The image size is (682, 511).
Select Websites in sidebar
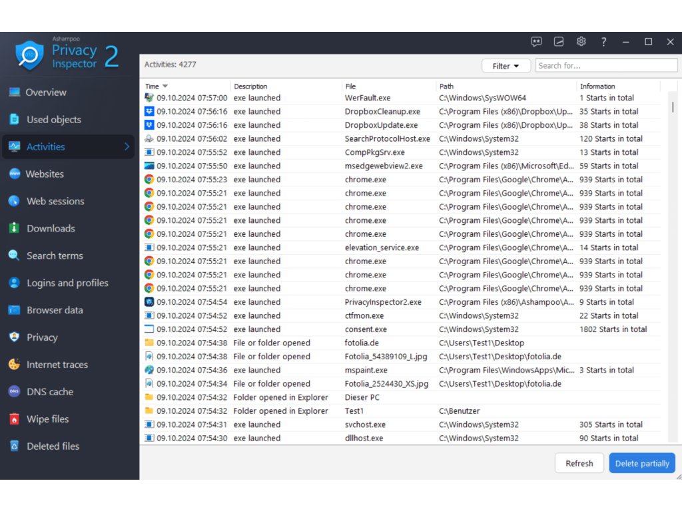(45, 174)
